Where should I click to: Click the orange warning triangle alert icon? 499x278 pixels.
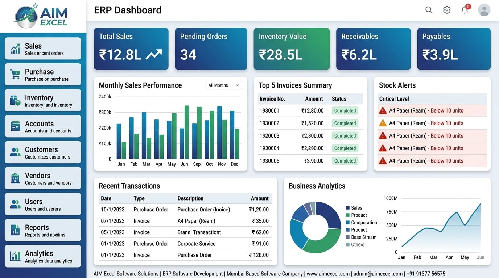pos(383,123)
